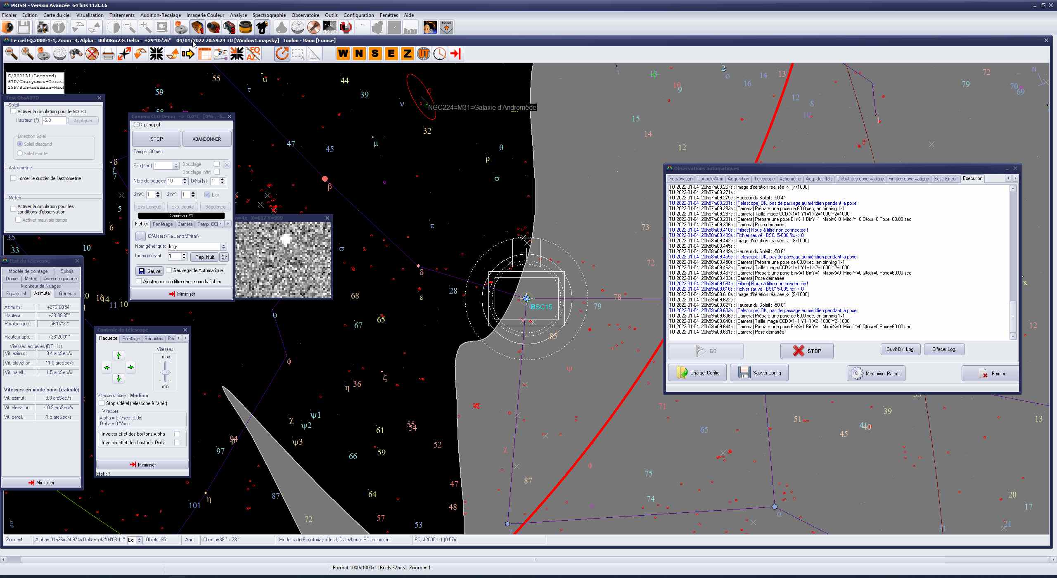Switch to the Astrométrie tab
The width and height of the screenshot is (1057, 578).
[789, 179]
